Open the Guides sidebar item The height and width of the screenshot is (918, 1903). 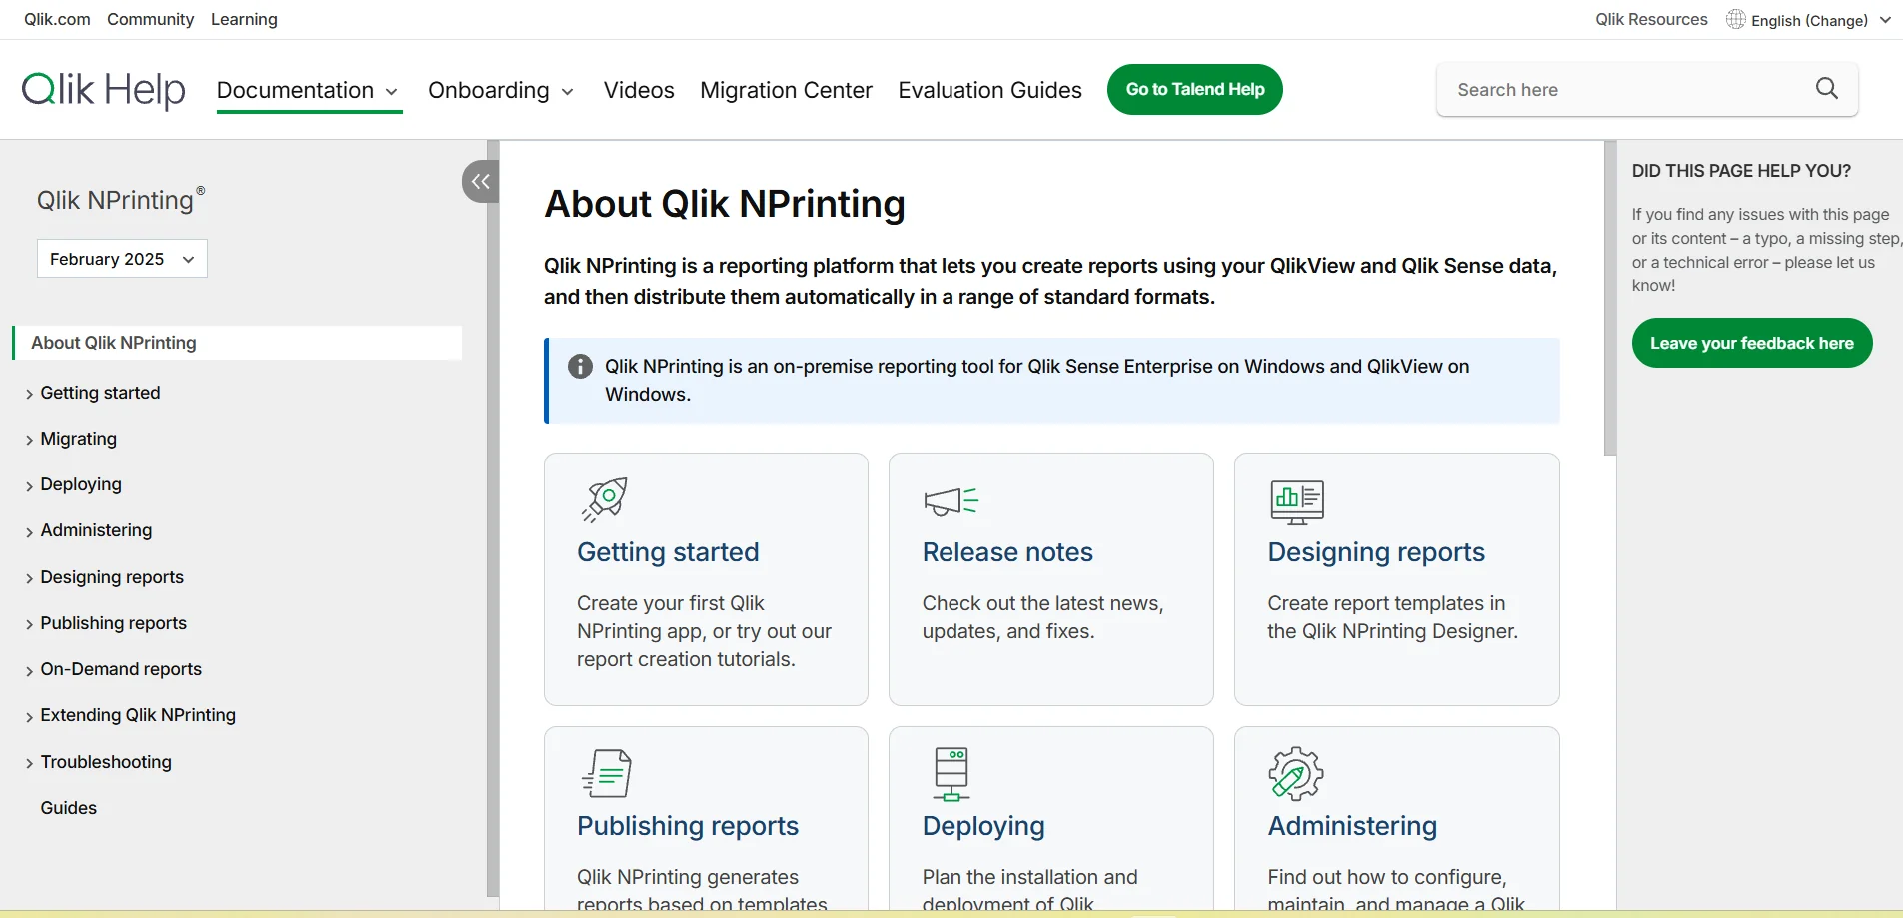point(69,808)
